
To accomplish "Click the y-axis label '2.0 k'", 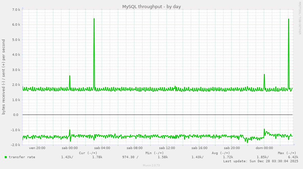I will point(16,85).
